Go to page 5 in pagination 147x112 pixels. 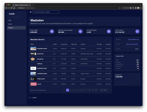(80, 90)
